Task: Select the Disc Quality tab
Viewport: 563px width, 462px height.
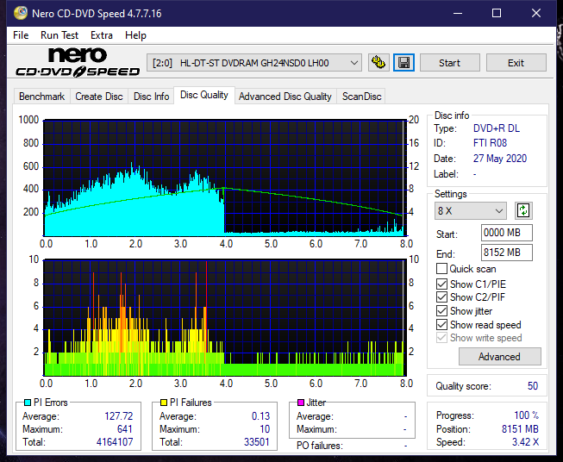Action: point(204,95)
